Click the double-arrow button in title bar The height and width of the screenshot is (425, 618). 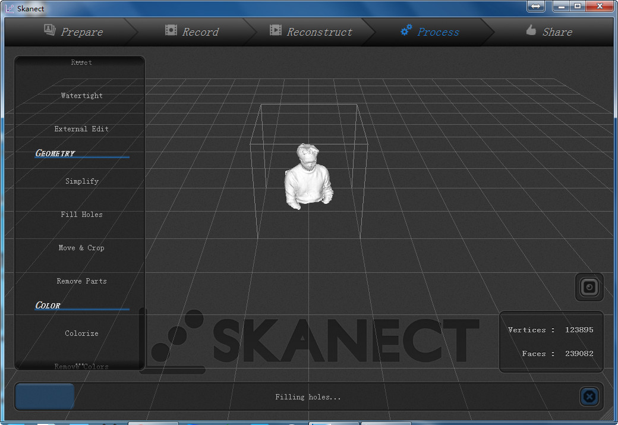pos(535,6)
